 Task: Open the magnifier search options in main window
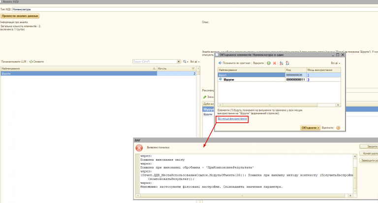(x=186, y=62)
